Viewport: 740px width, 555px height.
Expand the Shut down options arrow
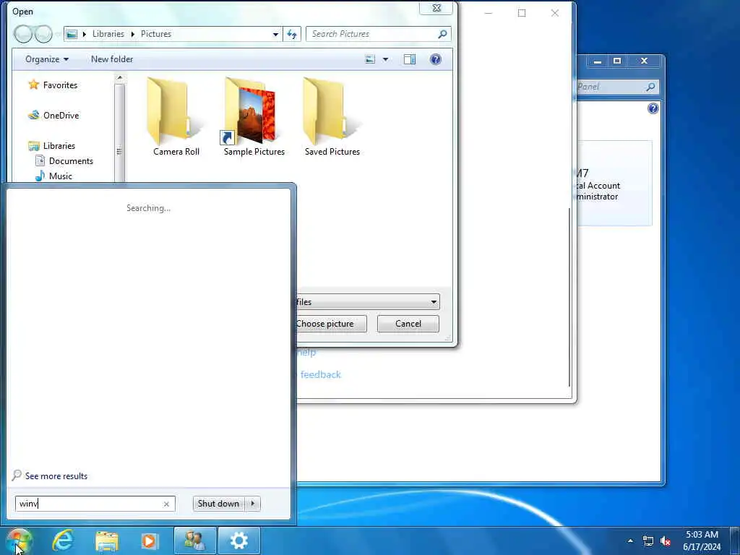(253, 504)
